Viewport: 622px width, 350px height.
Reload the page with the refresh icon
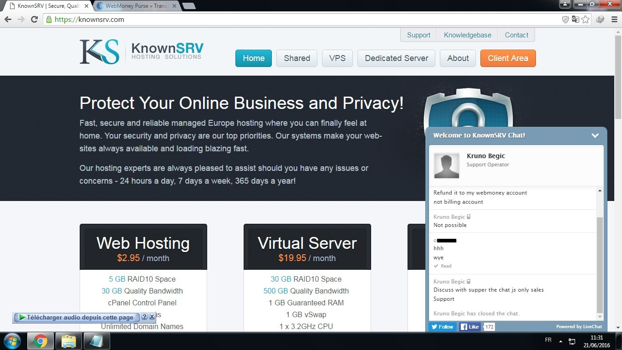pyautogui.click(x=34, y=20)
